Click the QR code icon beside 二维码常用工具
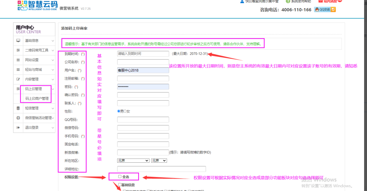 pos(18,50)
